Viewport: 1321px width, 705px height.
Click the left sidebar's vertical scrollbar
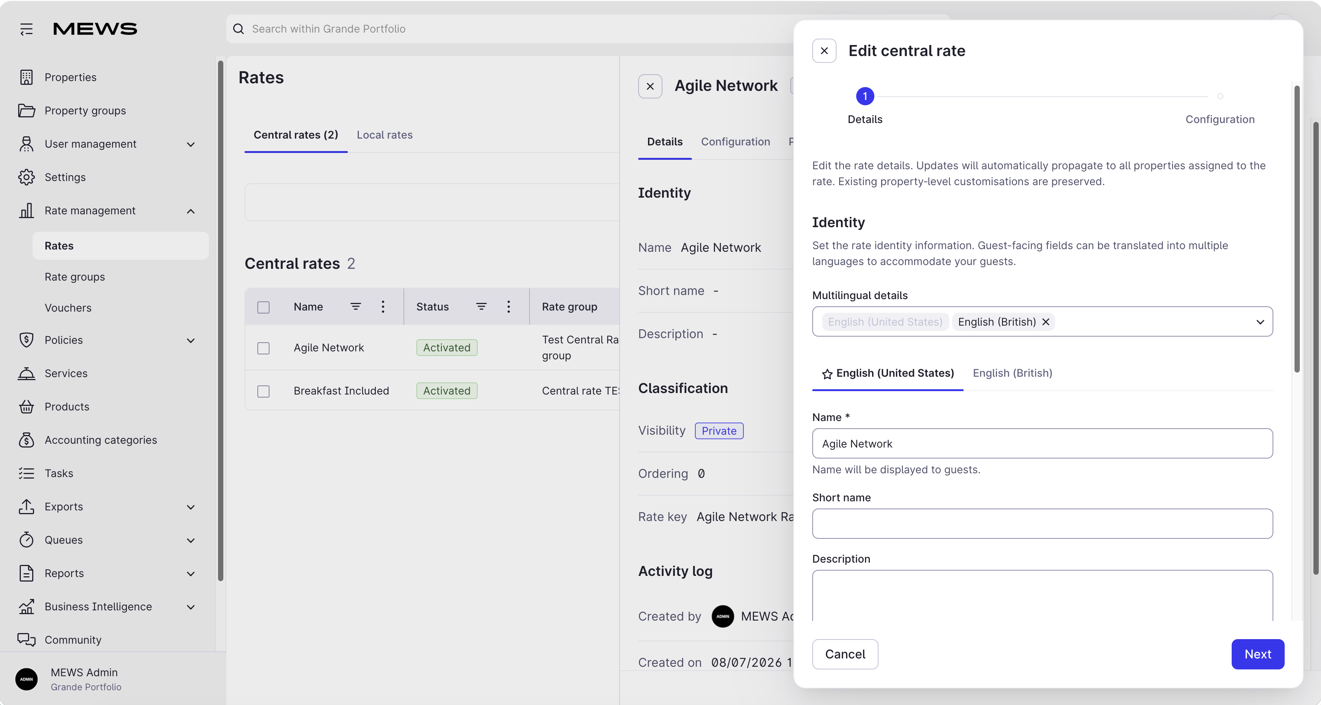click(221, 321)
